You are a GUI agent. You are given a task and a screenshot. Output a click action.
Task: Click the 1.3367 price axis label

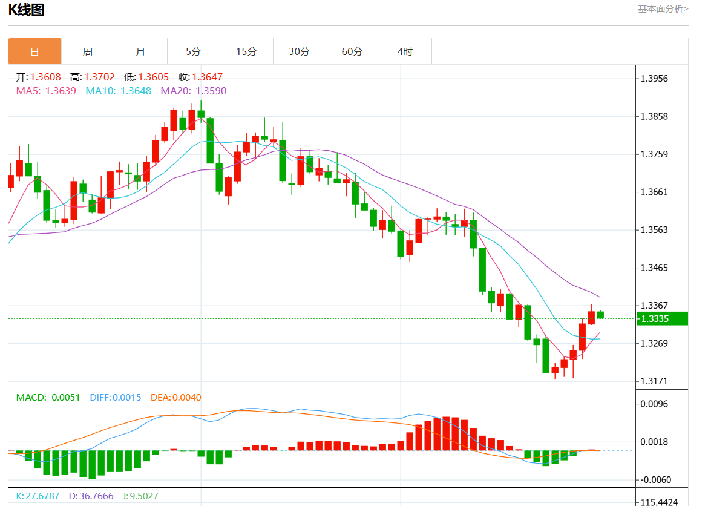(x=654, y=306)
